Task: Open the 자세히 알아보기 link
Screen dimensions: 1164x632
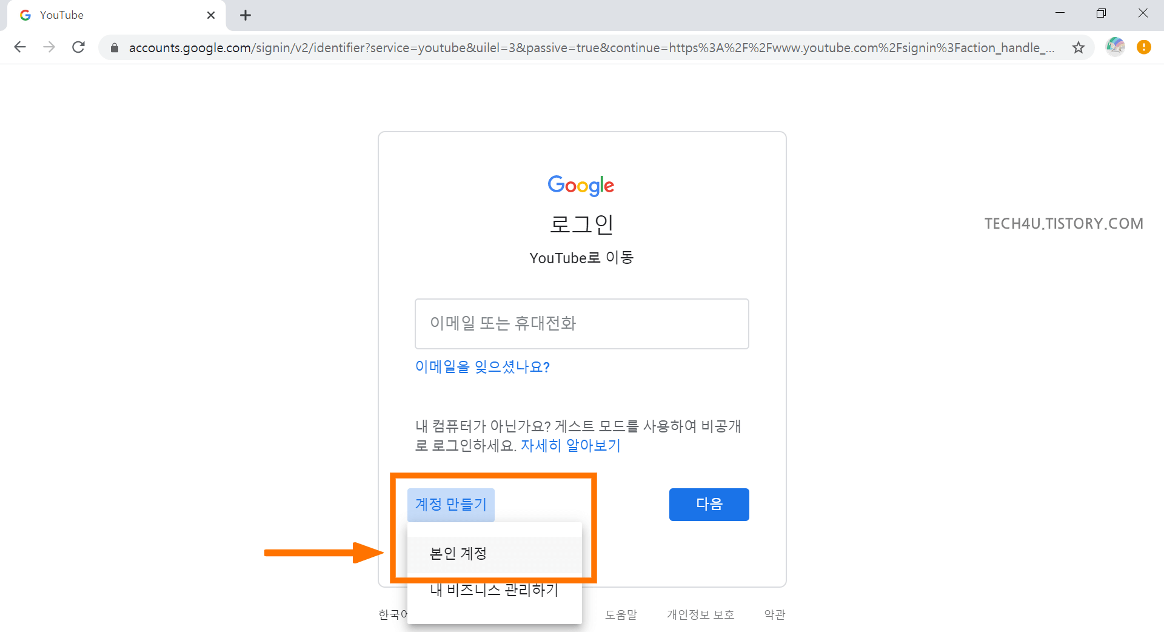Action: point(570,446)
